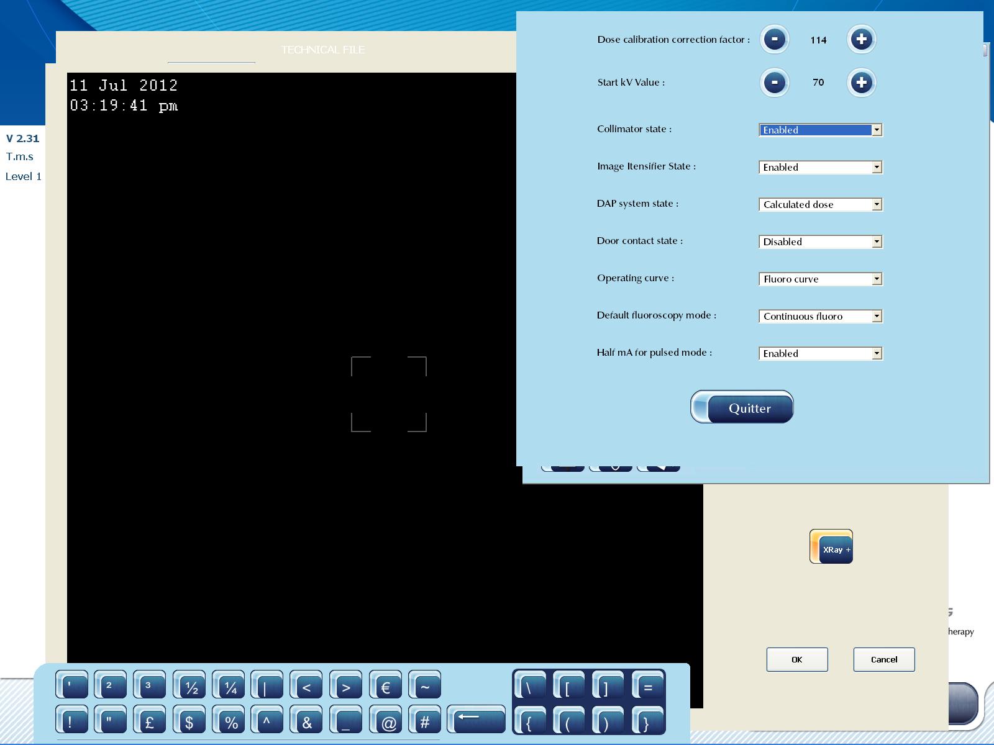This screenshot has width=994, height=745.
Task: Click the T.m.s label
Action: 20,156
